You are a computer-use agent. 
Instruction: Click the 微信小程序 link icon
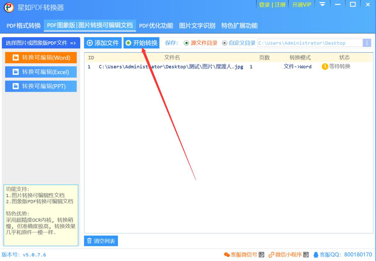(271, 255)
